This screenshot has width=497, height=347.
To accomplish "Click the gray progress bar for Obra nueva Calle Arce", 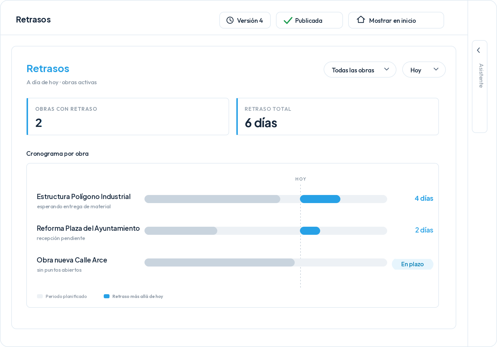I will (x=220, y=262).
